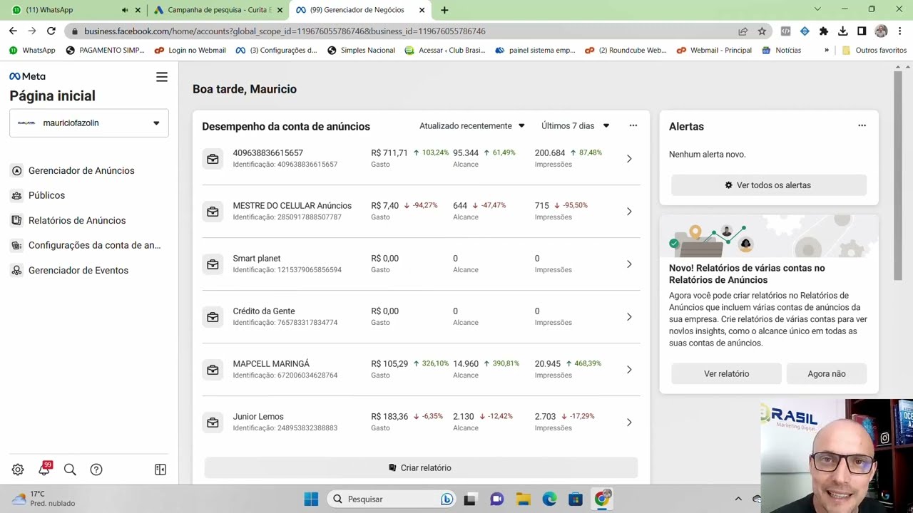913x513 pixels.
Task: Show more bookmarks chevron
Action: [827, 50]
